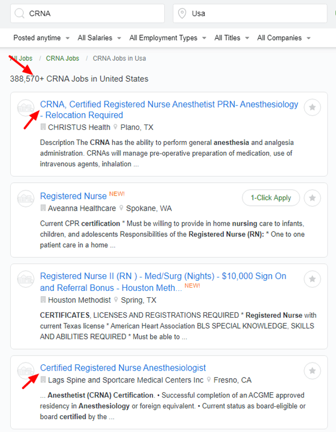Expand the All Titles filter
Viewport: 336px width, 432px height.
pos(232,38)
